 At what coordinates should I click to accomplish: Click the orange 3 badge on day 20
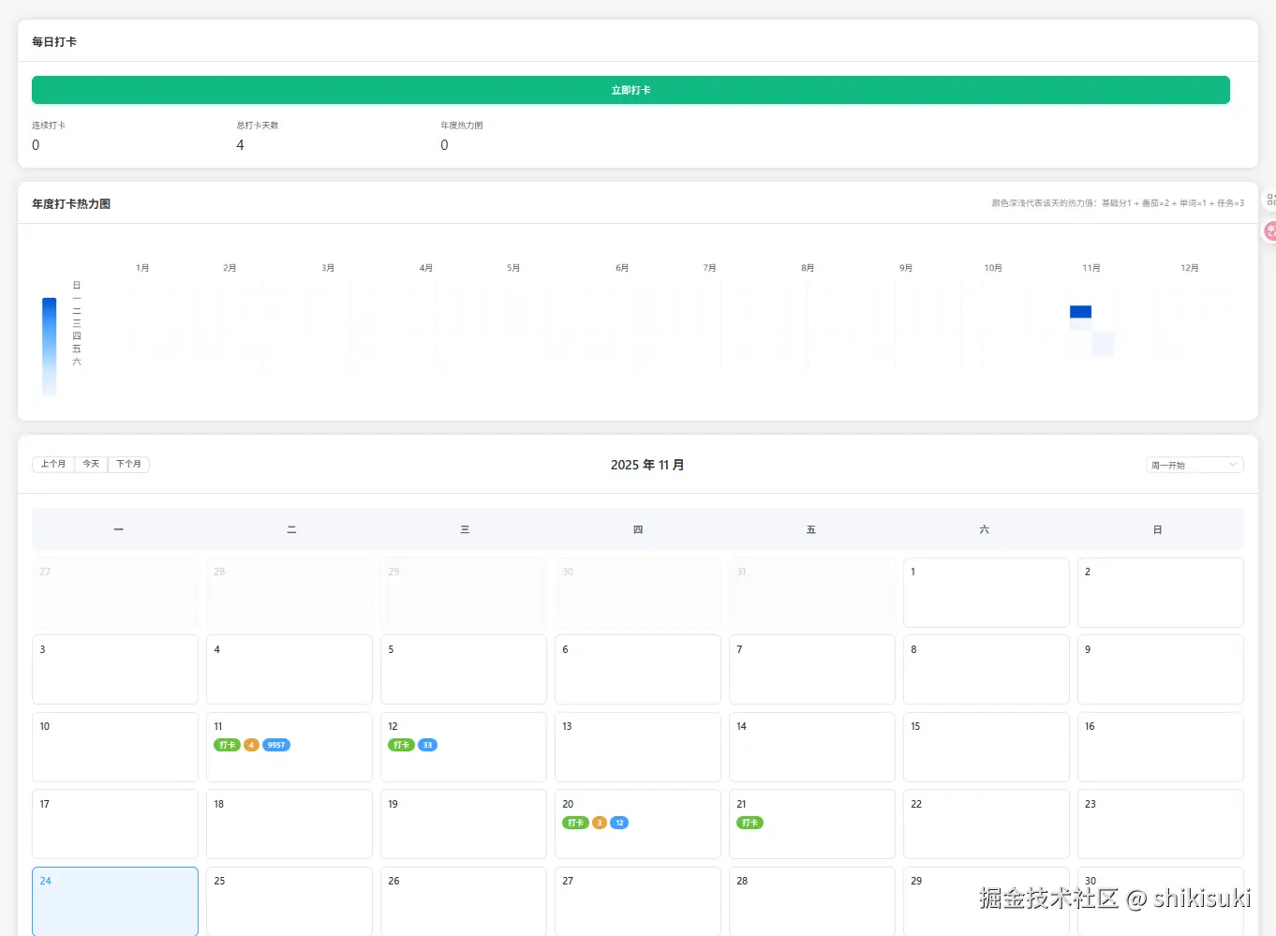600,823
